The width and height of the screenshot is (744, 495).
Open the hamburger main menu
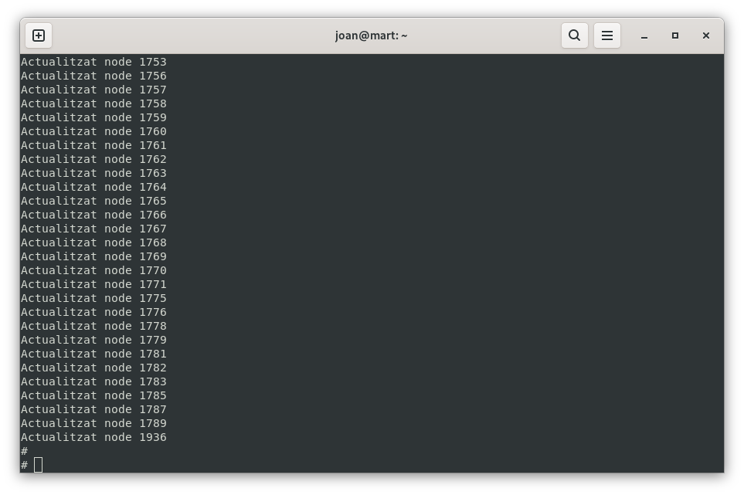point(607,36)
